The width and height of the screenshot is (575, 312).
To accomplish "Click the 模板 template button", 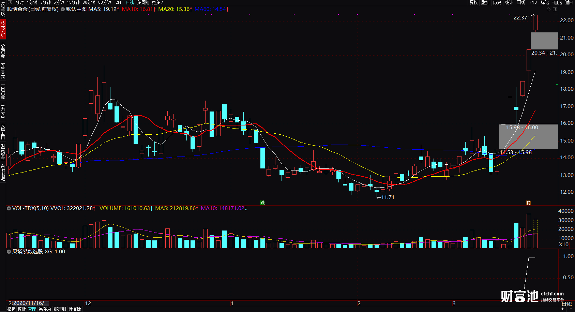I will click(21, 309).
